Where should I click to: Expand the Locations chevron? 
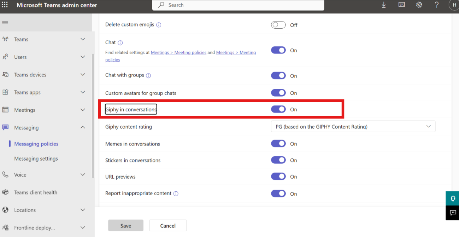click(83, 210)
